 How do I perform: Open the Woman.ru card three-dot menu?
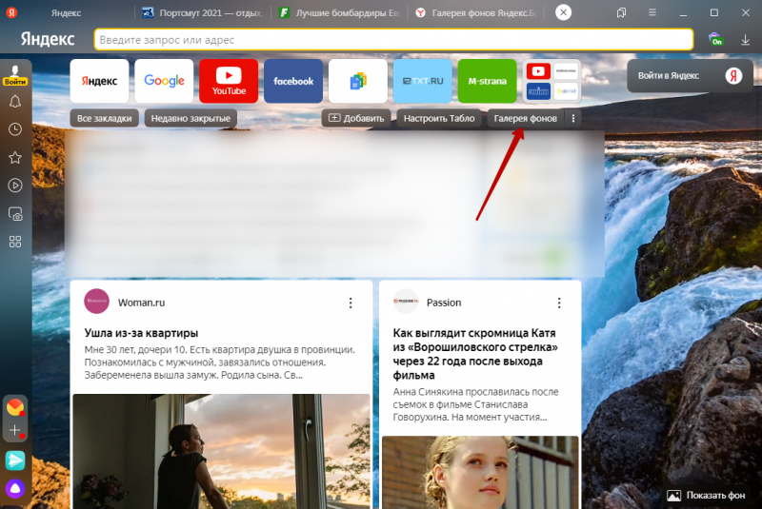pos(351,303)
